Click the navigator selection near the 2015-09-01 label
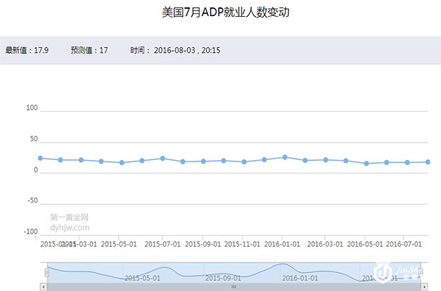 (223, 278)
